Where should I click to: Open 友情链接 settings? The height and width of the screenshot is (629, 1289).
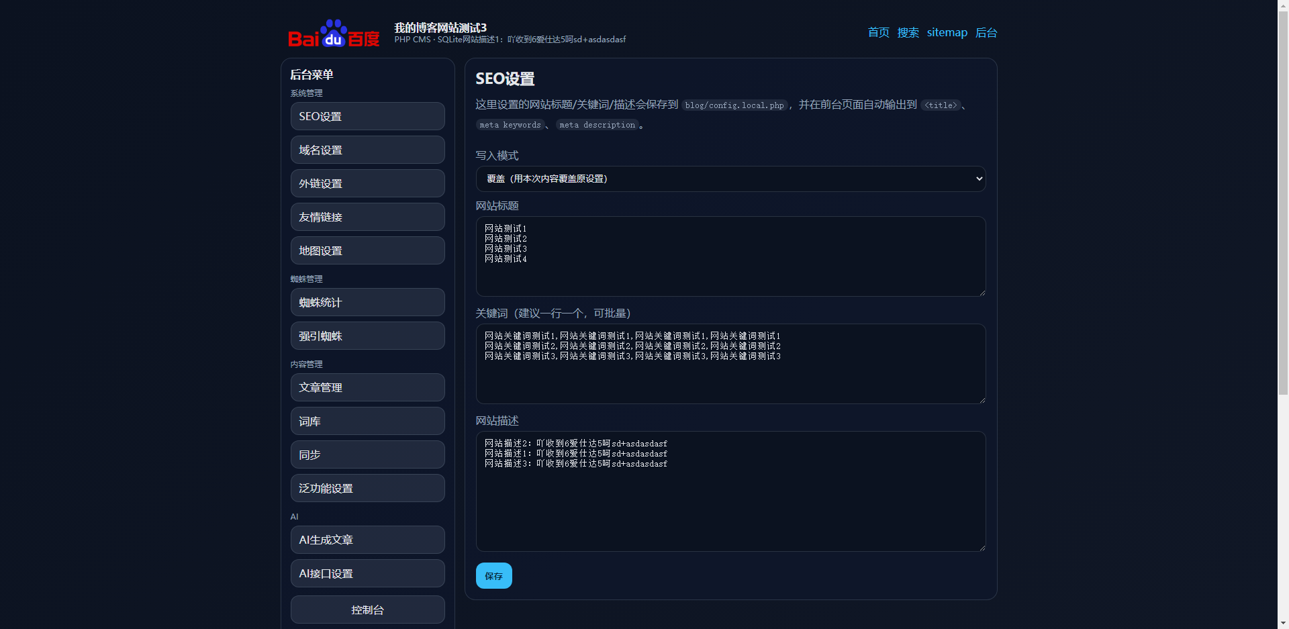pyautogui.click(x=367, y=217)
